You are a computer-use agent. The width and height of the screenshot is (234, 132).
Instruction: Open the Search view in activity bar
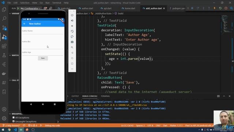(4, 19)
